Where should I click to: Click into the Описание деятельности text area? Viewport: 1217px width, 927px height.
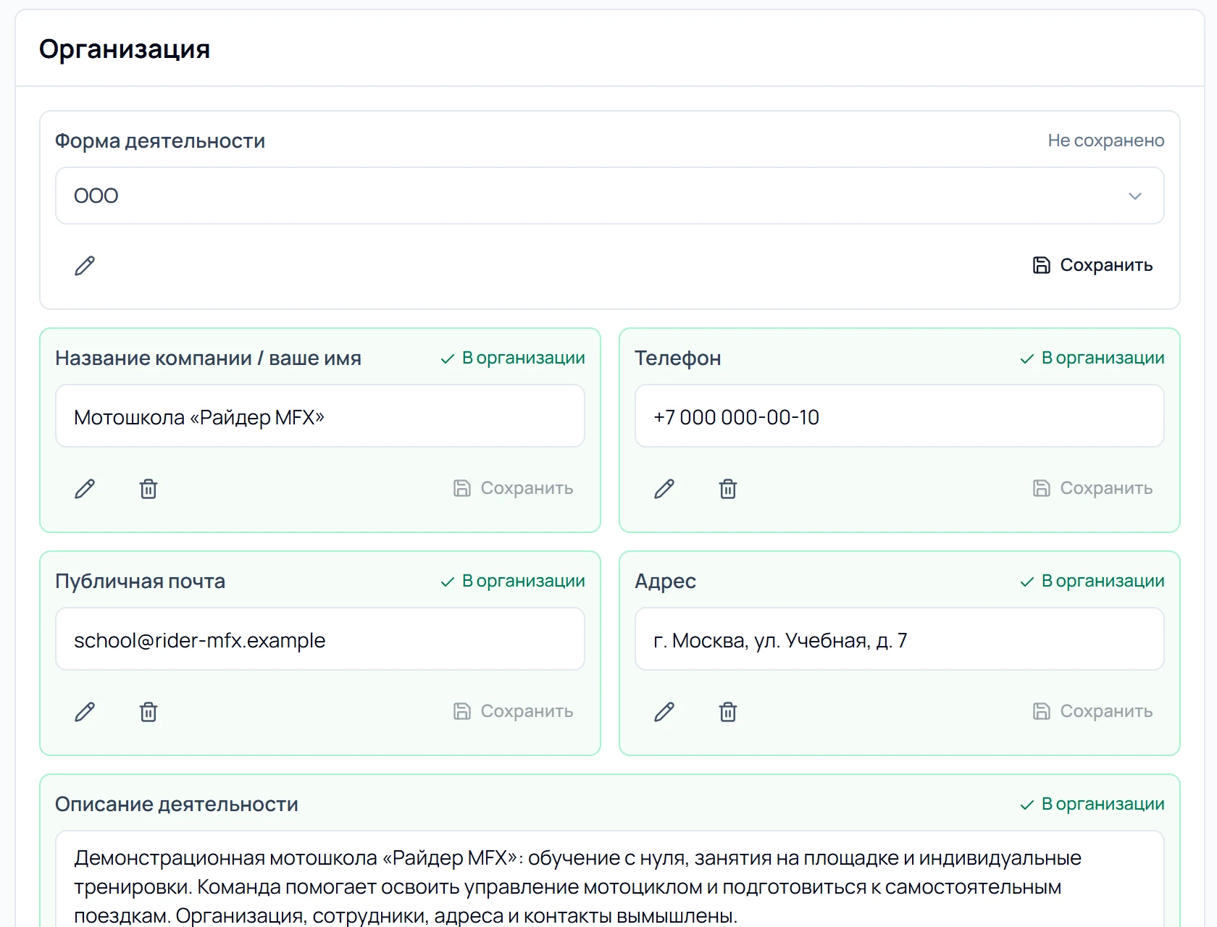(610, 879)
